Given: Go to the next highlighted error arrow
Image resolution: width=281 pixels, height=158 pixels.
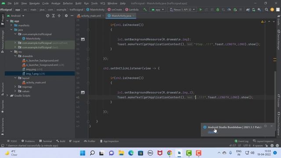Looking at the screenshot, I should point(274,22).
